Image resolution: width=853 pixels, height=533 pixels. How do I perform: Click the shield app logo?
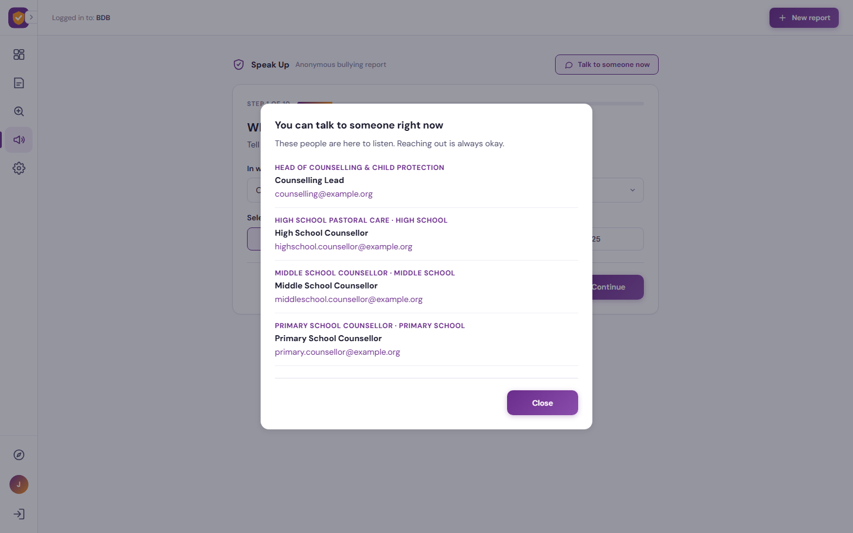[x=18, y=18]
